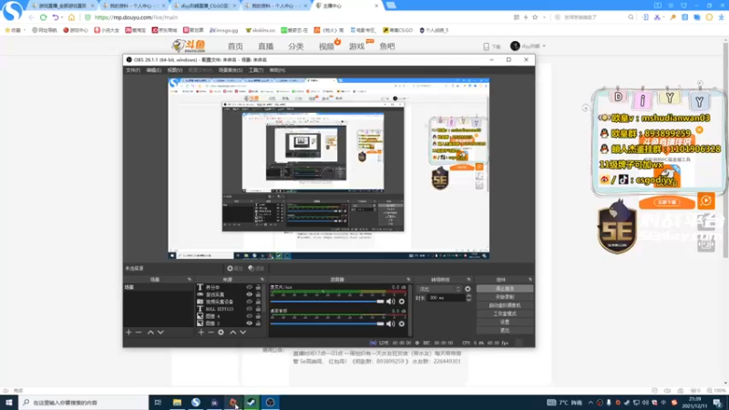Open File menu in OBS
This screenshot has width=729, height=410.
[x=133, y=70]
